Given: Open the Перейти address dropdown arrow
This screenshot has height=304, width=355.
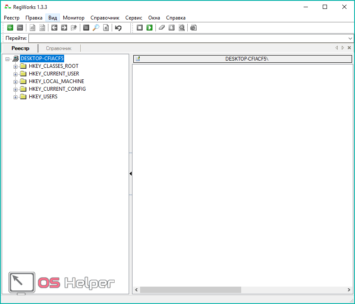Looking at the screenshot, I should (350, 39).
